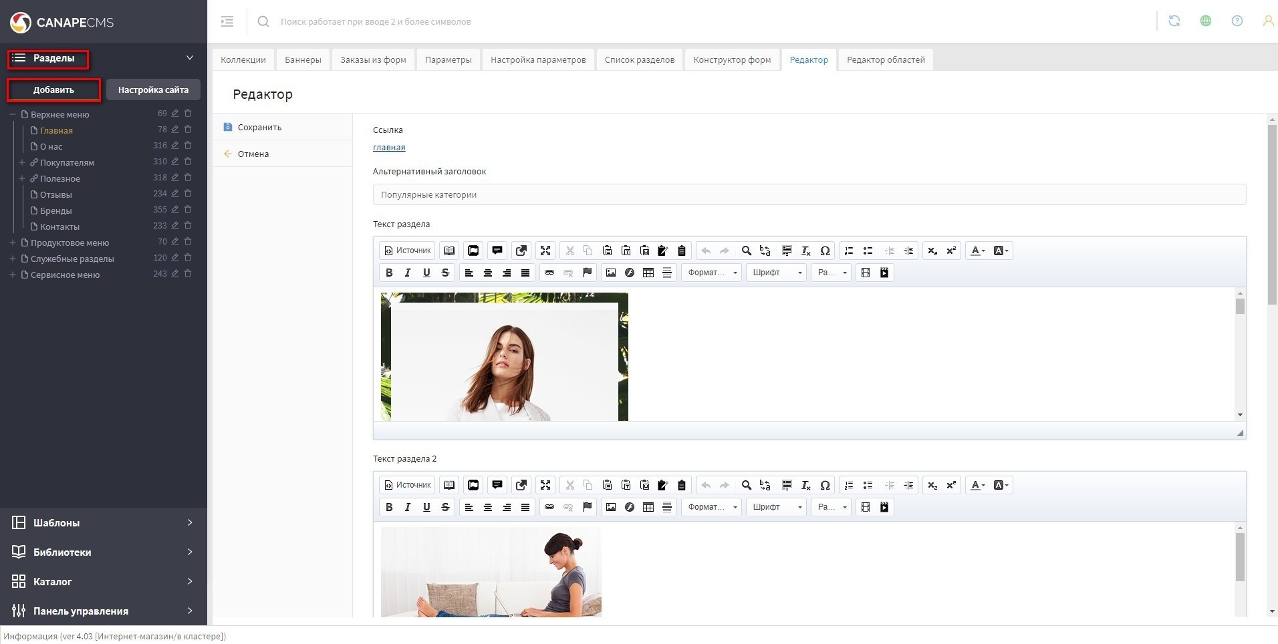Delete the Бренды section via trash icon
Image resolution: width=1278 pixels, height=644 pixels.
(188, 210)
